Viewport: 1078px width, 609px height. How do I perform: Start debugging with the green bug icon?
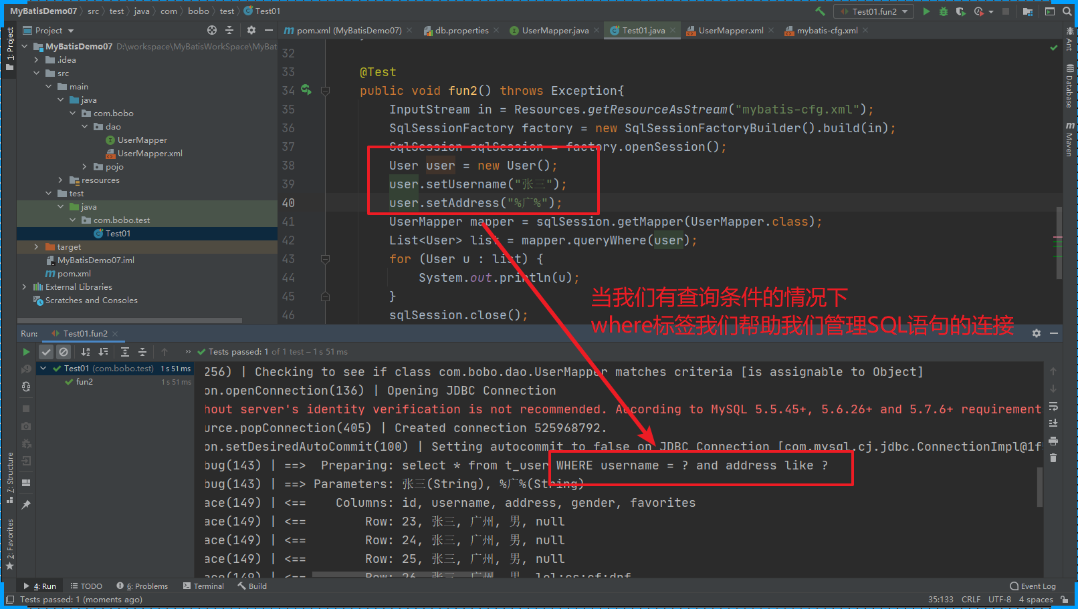[944, 11]
